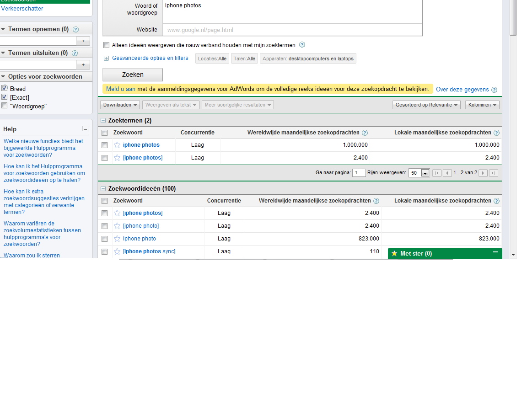Expand Geavanceerde opties en filters plus icon
Screen dimensions: 527x395
tap(106, 59)
